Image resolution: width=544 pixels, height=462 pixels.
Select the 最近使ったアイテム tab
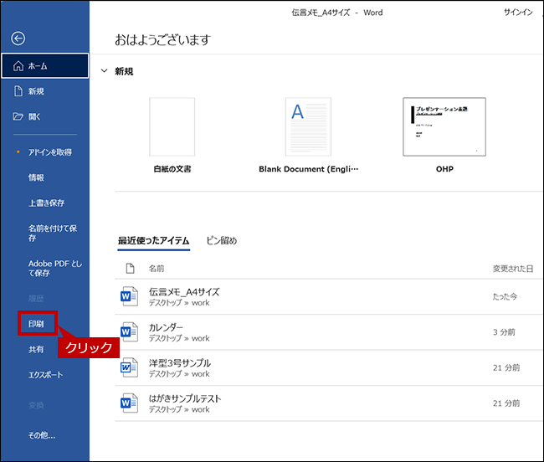click(153, 241)
